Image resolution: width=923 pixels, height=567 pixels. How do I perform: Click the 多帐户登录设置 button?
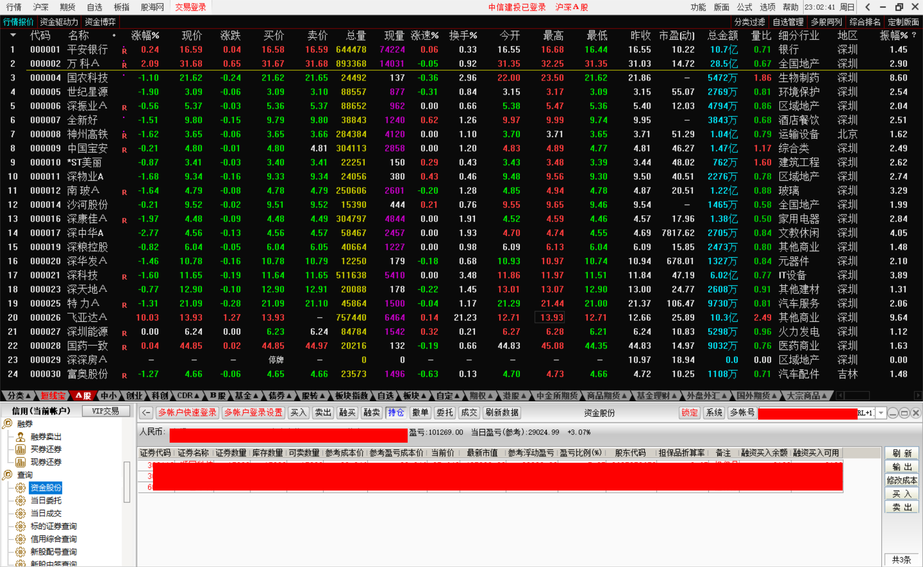[x=253, y=413]
